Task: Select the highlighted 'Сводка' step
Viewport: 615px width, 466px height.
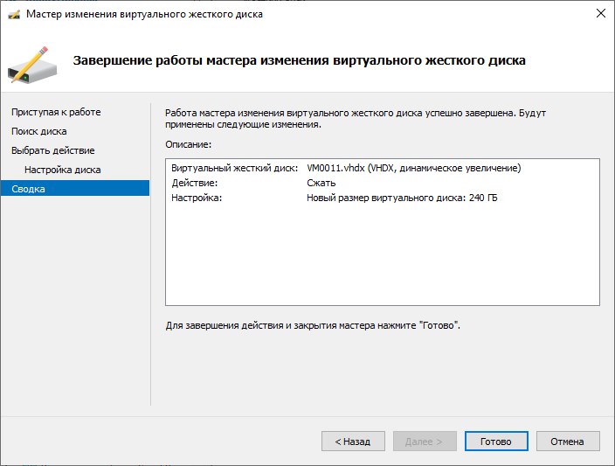Action: point(29,189)
